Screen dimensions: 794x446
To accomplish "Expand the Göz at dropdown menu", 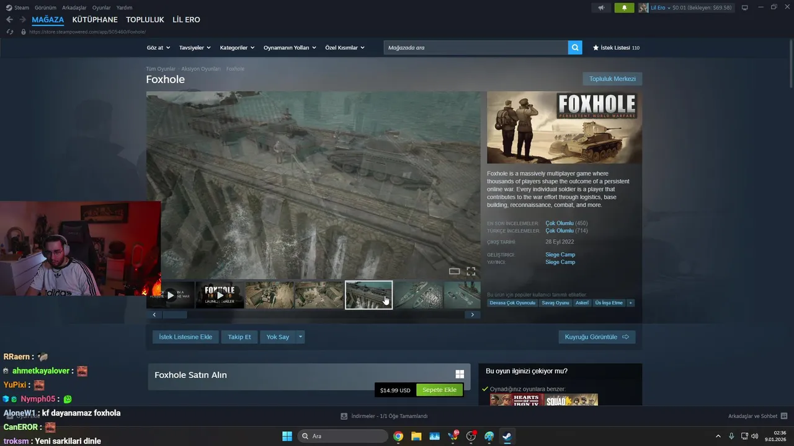I will [158, 48].
